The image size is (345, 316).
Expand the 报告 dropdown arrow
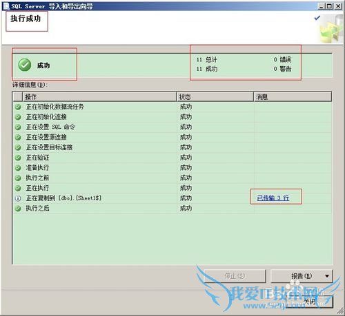point(327,276)
